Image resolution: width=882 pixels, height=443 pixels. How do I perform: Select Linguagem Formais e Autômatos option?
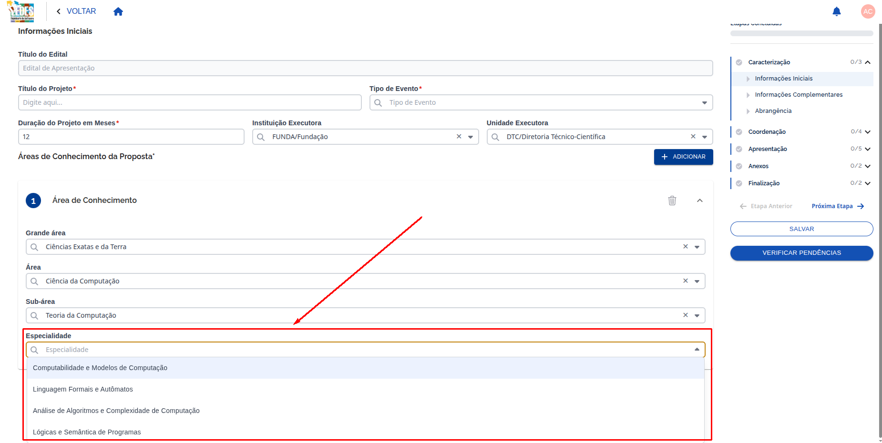pyautogui.click(x=366, y=389)
